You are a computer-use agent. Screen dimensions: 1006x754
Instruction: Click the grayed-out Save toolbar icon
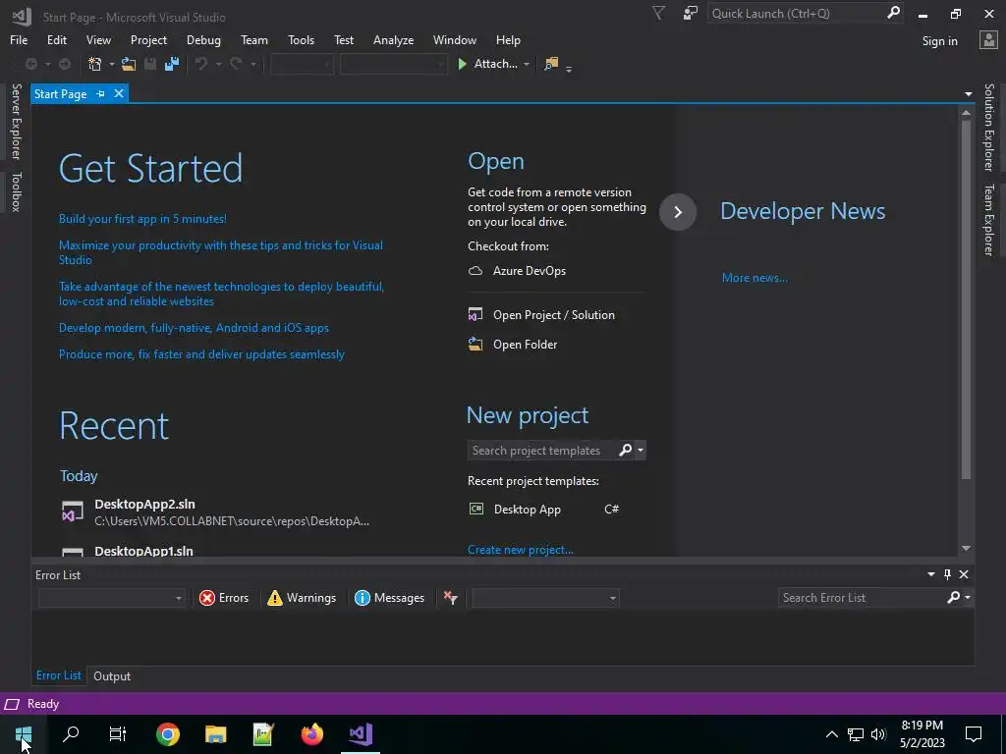click(x=150, y=64)
